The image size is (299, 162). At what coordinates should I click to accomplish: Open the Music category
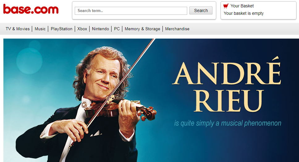[40, 29]
